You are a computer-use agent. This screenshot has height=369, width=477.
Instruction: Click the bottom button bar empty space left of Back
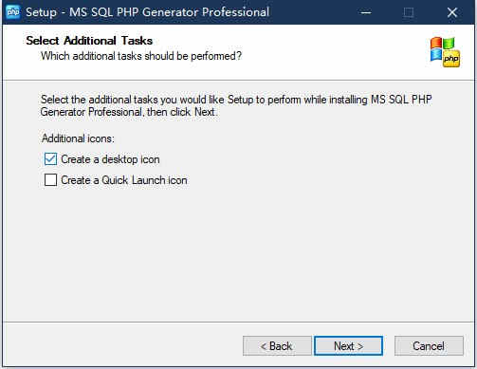coord(123,346)
